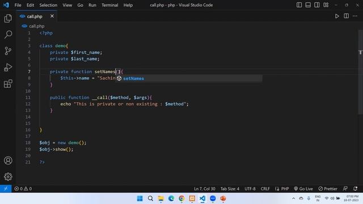Open XAMPP from the taskbar
Screen dimensions: 363x204
point(192,198)
